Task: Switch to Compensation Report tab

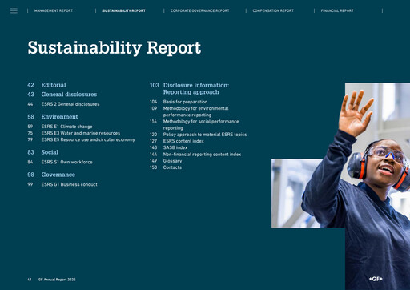Action: (273, 10)
